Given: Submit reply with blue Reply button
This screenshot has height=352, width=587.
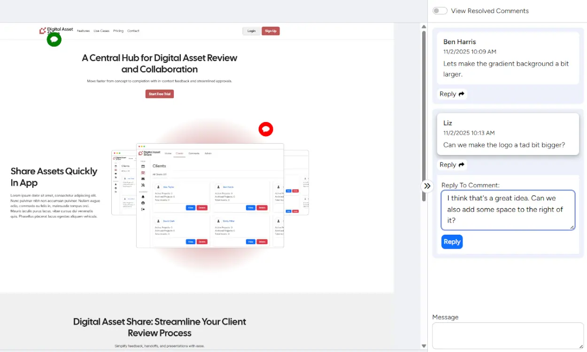Looking at the screenshot, I should (x=452, y=242).
